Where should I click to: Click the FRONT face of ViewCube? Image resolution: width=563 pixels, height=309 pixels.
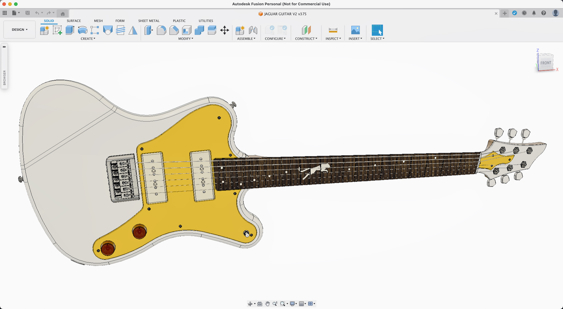pos(546,63)
